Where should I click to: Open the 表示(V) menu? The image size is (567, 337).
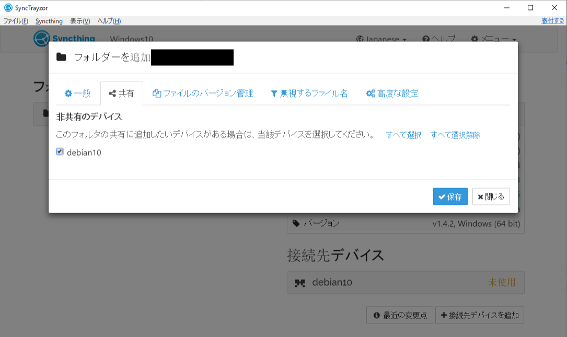coord(80,21)
